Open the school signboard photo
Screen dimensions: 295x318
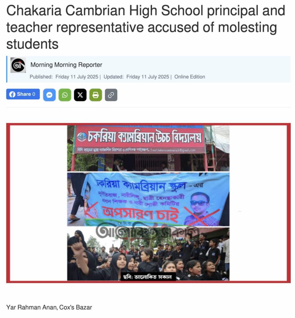pyautogui.click(x=148, y=148)
